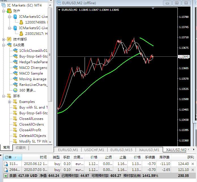Collapse the second ICMarketsSC-Live server node
The height and width of the screenshot is (182, 197).
(x=9, y=28)
